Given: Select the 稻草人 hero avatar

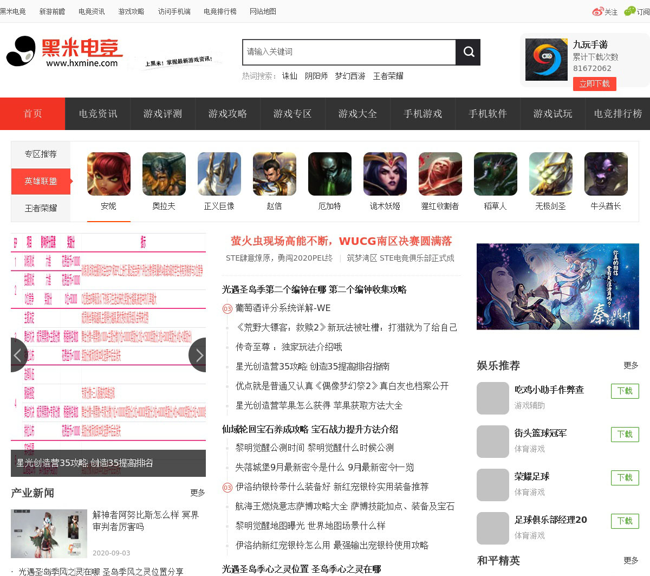Looking at the screenshot, I should pyautogui.click(x=495, y=174).
